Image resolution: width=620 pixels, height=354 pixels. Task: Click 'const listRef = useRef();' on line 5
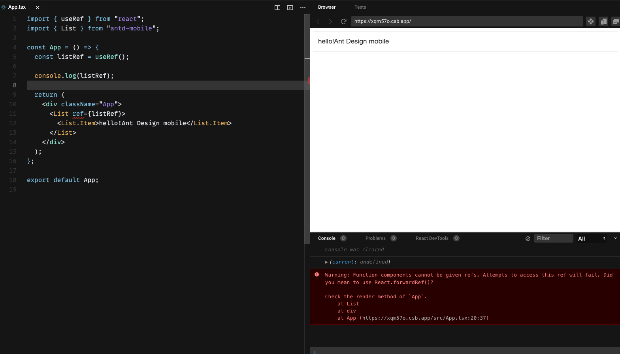tap(82, 57)
